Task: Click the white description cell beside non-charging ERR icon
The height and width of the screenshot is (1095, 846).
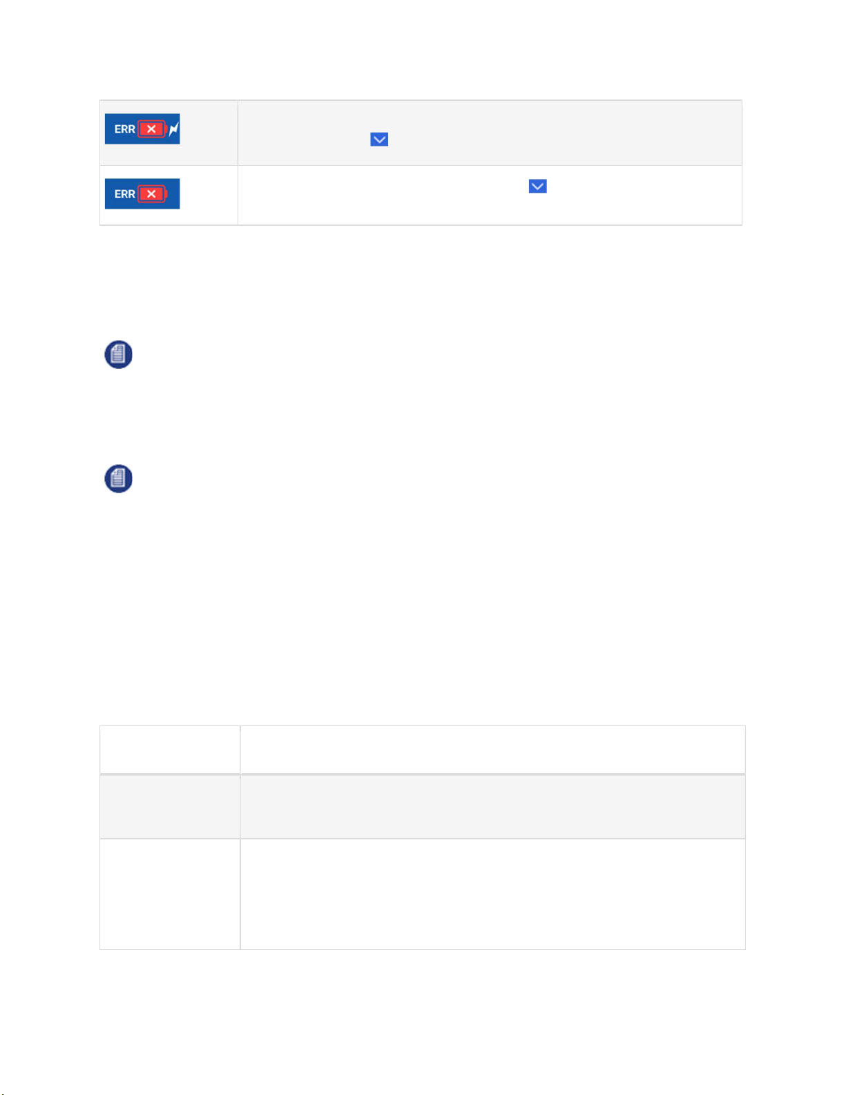Action: pyautogui.click(x=490, y=196)
